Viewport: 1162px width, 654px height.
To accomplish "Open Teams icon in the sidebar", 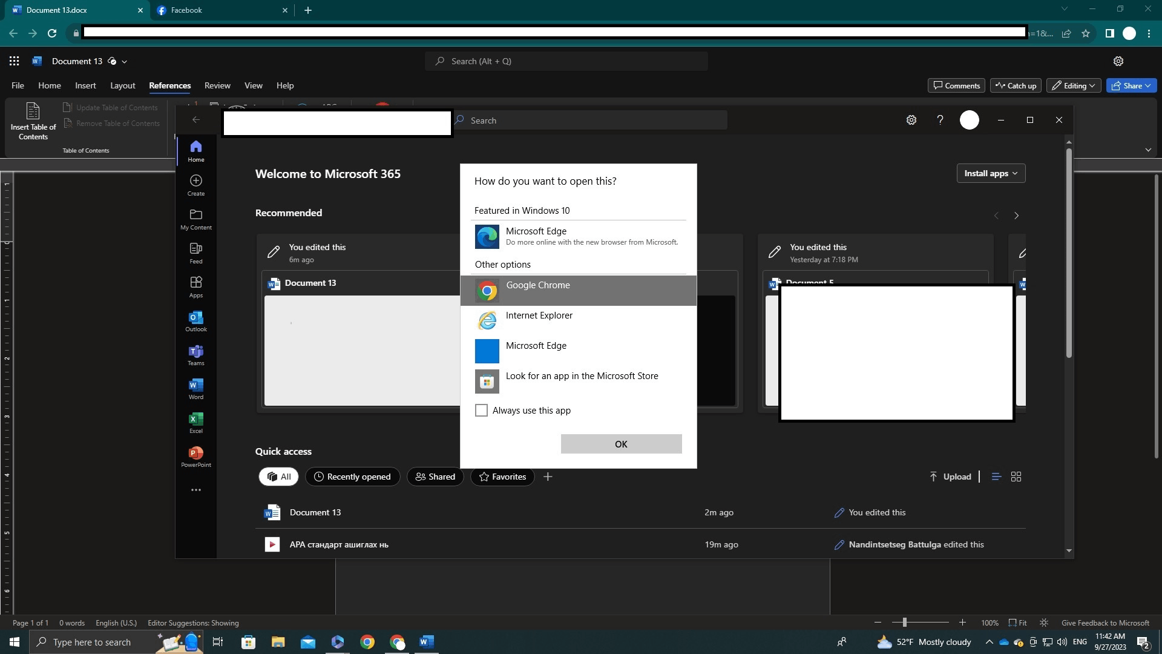I will pyautogui.click(x=195, y=354).
